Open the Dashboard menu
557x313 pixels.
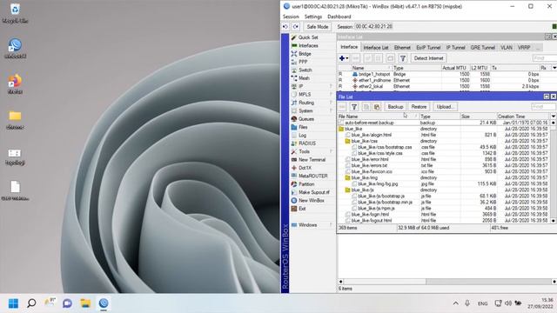tap(339, 17)
